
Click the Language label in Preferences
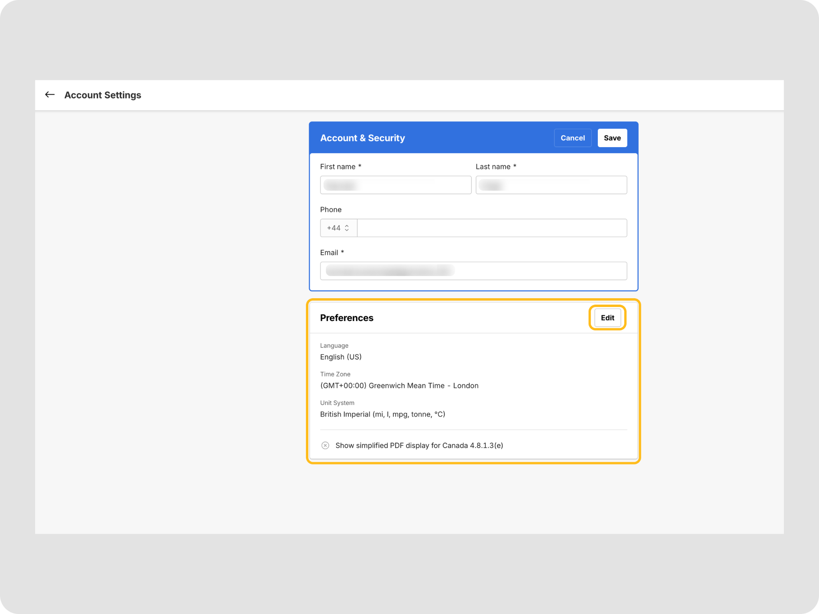[x=334, y=345]
